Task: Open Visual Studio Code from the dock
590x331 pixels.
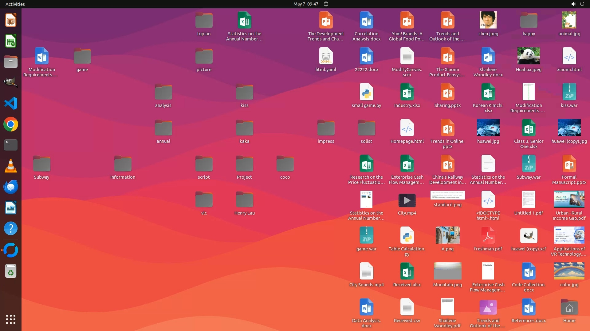Action: pos(11,103)
